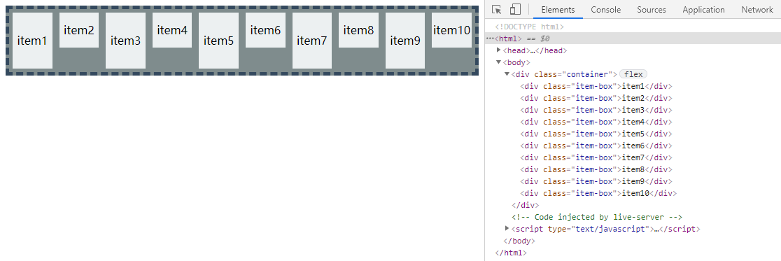Select the item9 div in the DOM tree
Screen dimensions: 781x261
(x=596, y=182)
